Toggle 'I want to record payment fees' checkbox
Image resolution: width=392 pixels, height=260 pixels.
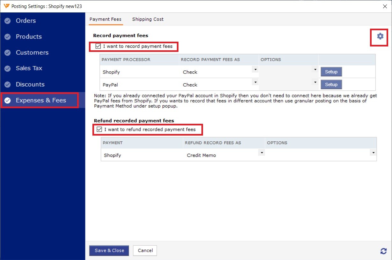point(98,46)
